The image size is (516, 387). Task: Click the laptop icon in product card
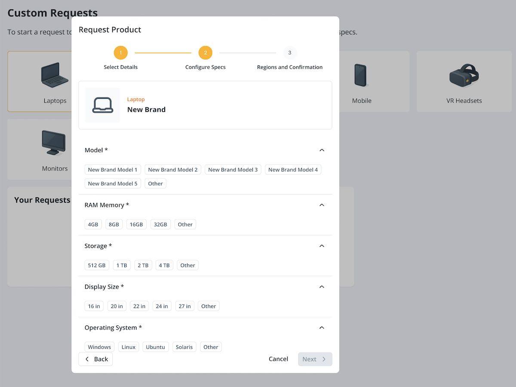tap(103, 105)
